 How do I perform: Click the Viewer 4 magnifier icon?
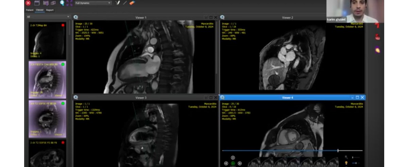click(222, 98)
